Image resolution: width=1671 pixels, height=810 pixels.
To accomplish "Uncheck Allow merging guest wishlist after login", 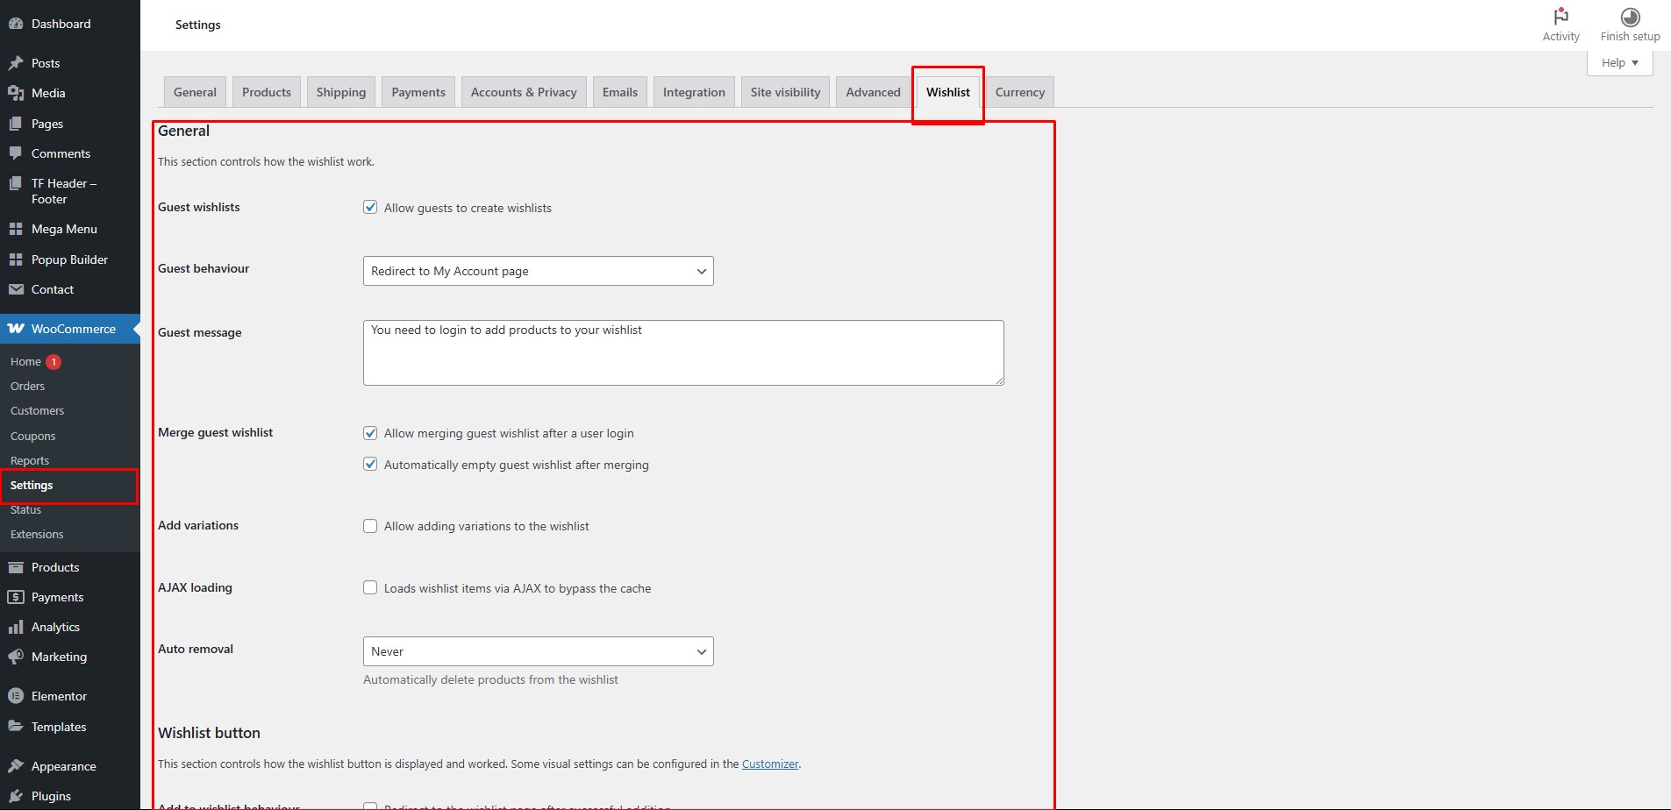I will (x=370, y=433).
